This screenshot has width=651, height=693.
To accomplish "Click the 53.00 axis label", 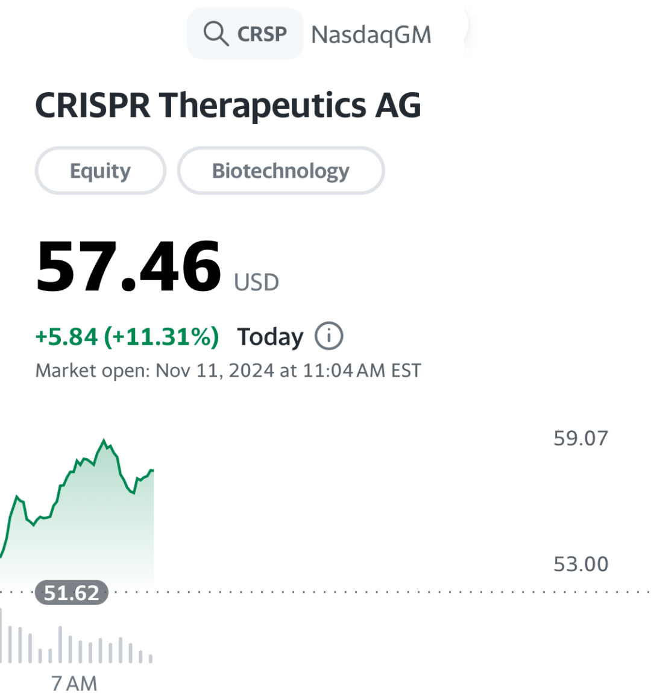I will [580, 565].
